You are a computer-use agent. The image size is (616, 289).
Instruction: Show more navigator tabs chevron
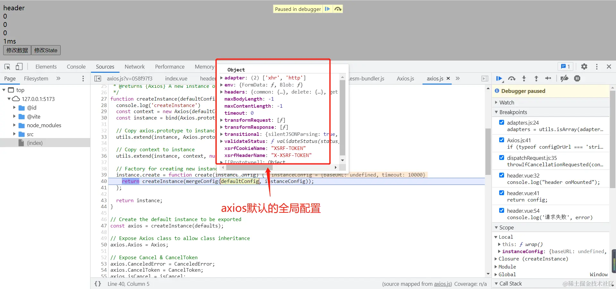click(58, 78)
